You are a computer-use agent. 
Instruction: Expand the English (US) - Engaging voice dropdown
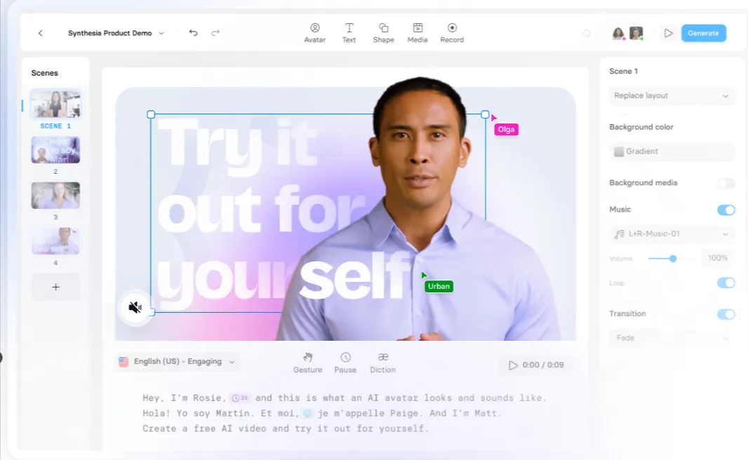point(177,361)
